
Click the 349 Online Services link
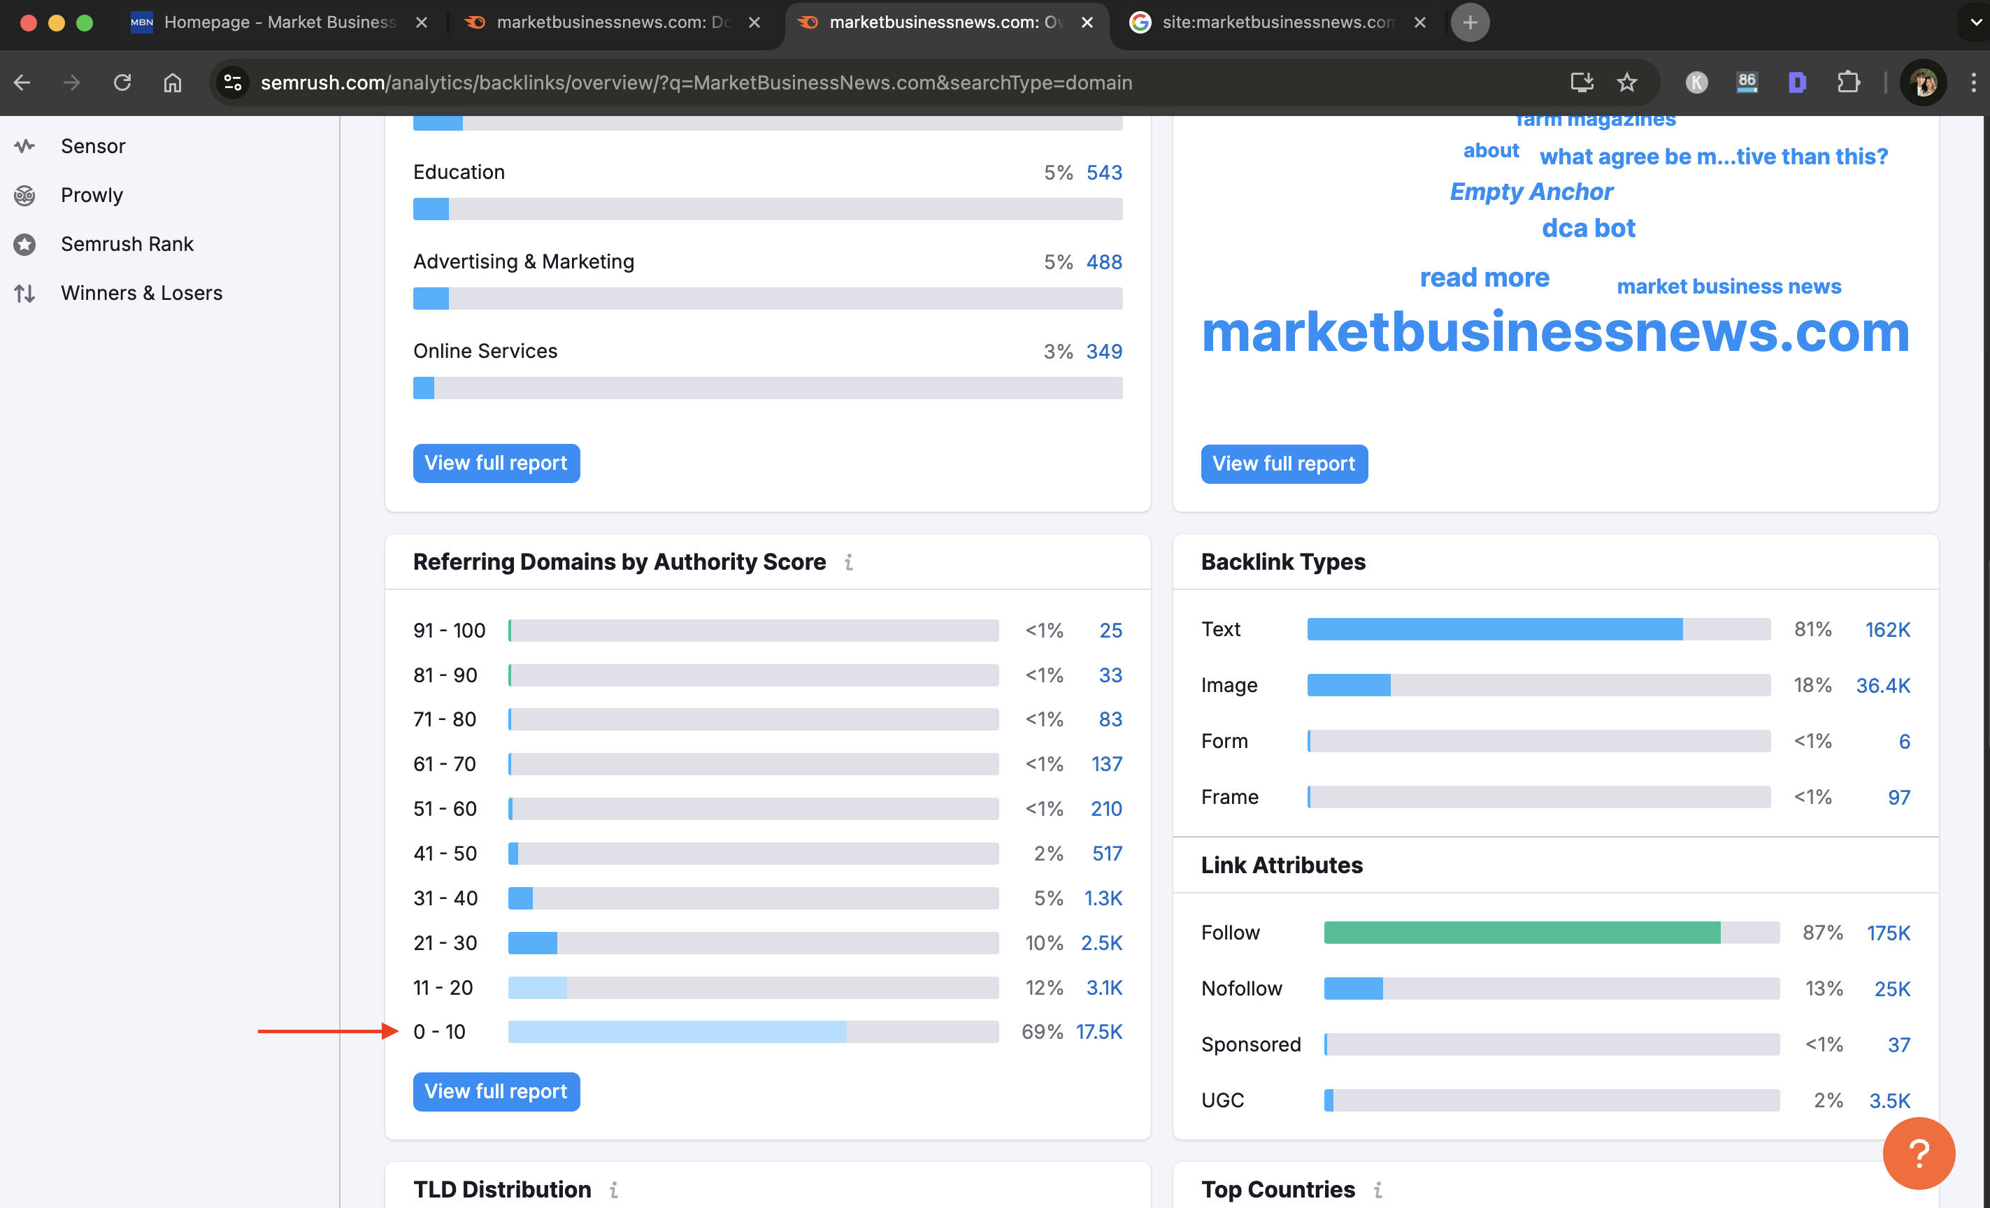tap(1104, 352)
